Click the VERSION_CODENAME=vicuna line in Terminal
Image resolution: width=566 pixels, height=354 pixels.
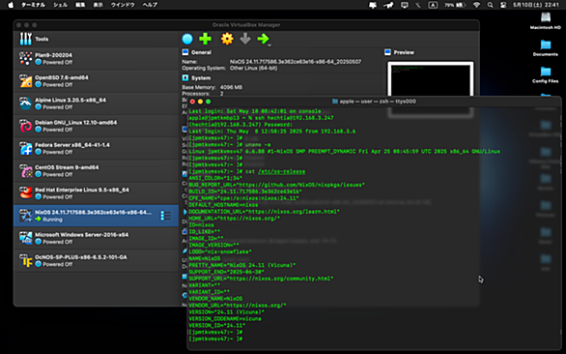point(225,319)
